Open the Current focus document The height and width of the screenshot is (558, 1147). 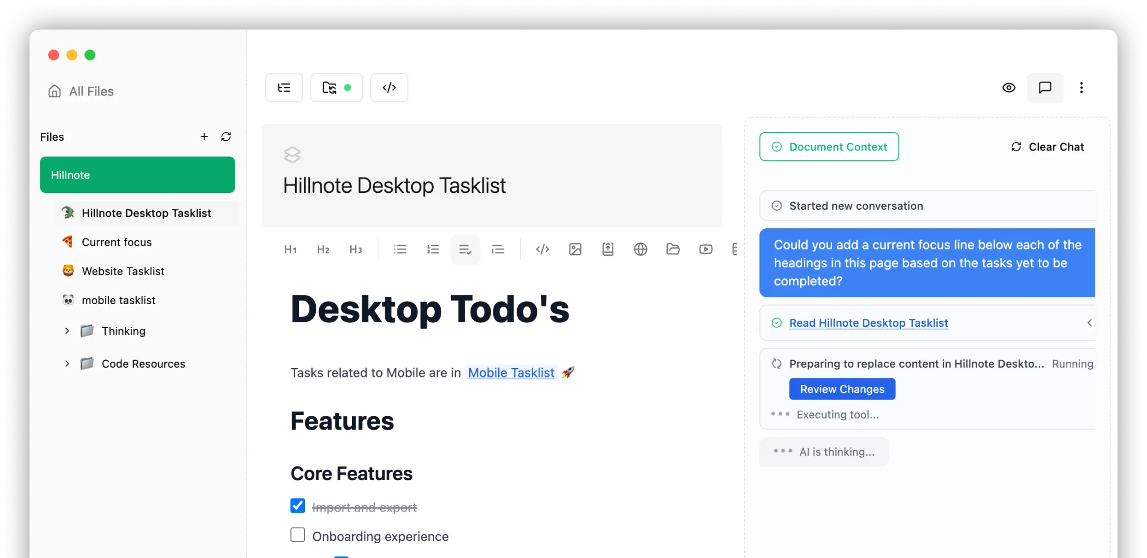117,242
